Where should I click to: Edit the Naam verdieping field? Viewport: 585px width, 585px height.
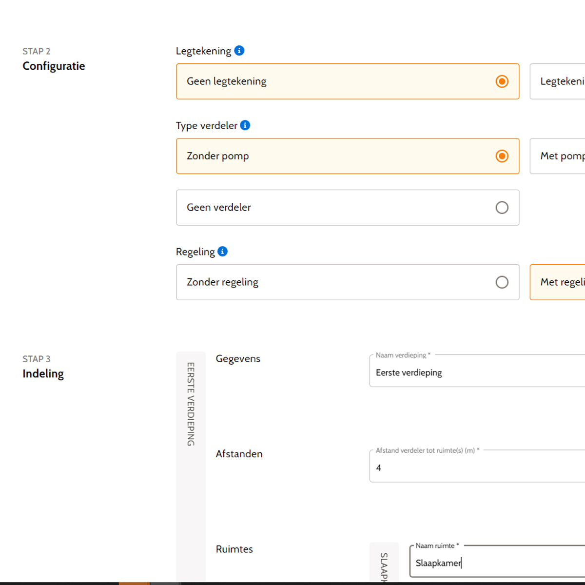[477, 371]
